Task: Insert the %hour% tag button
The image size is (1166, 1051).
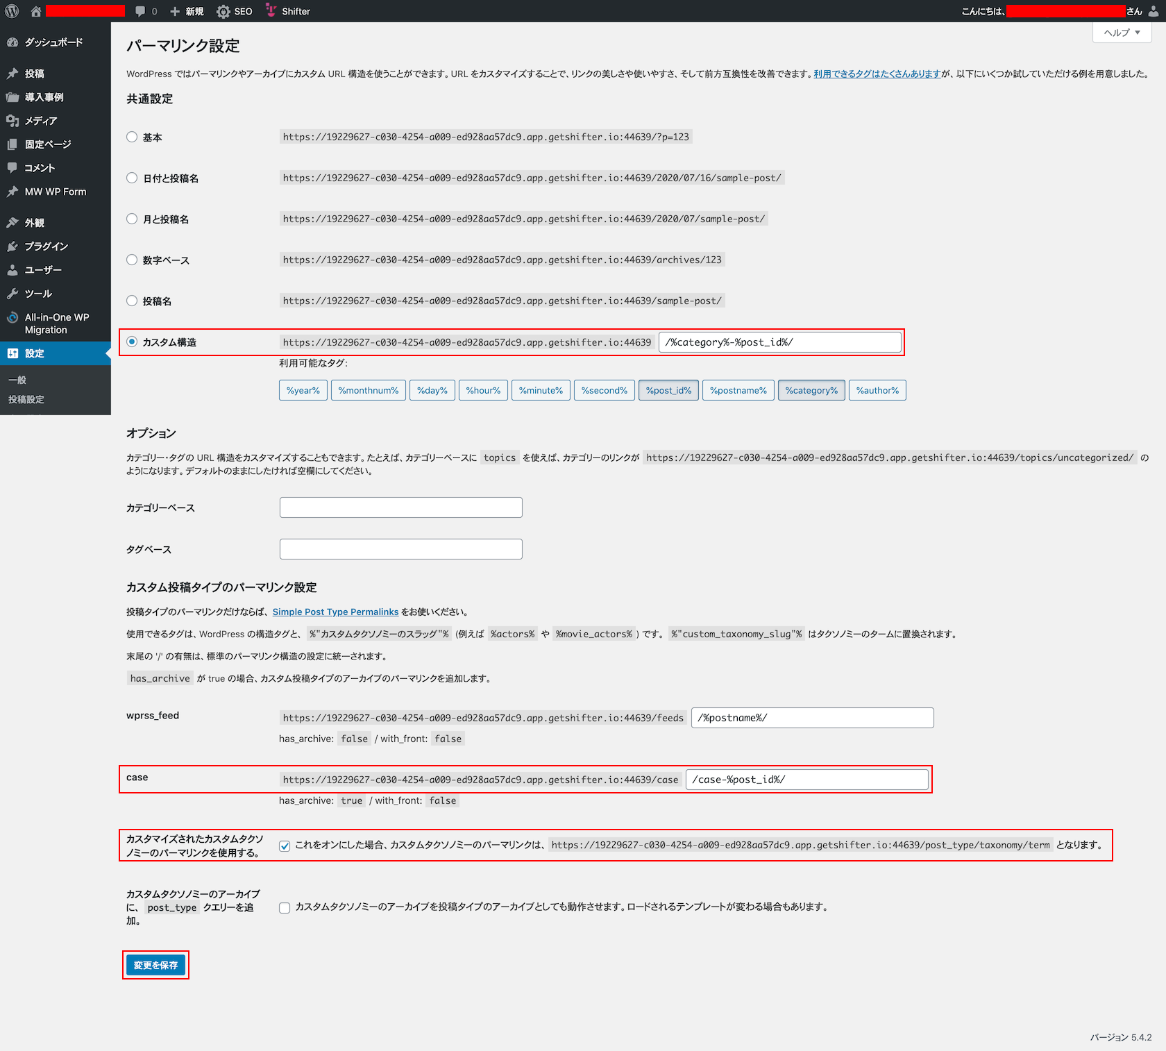Action: (483, 390)
